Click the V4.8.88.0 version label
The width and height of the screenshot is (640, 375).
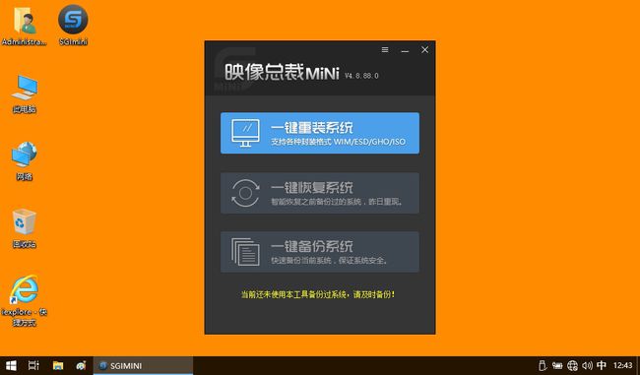click(361, 76)
